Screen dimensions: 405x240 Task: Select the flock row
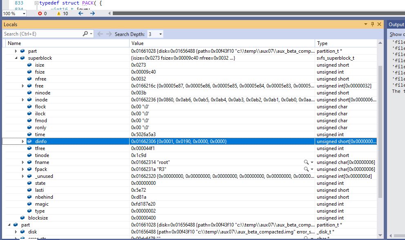[190, 107]
